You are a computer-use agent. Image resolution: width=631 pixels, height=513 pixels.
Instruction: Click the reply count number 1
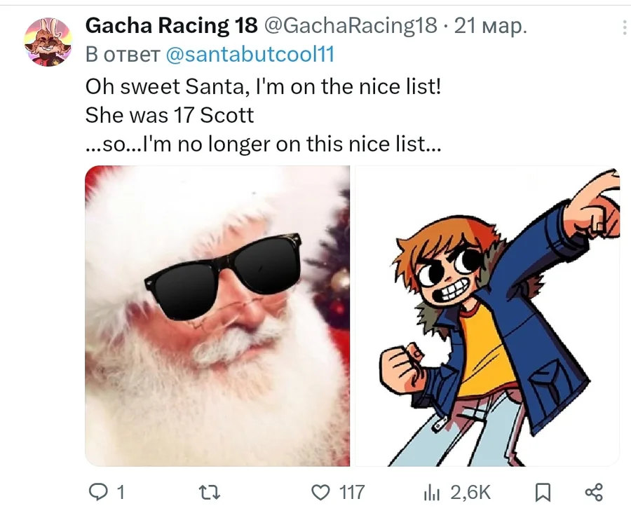coord(120,493)
